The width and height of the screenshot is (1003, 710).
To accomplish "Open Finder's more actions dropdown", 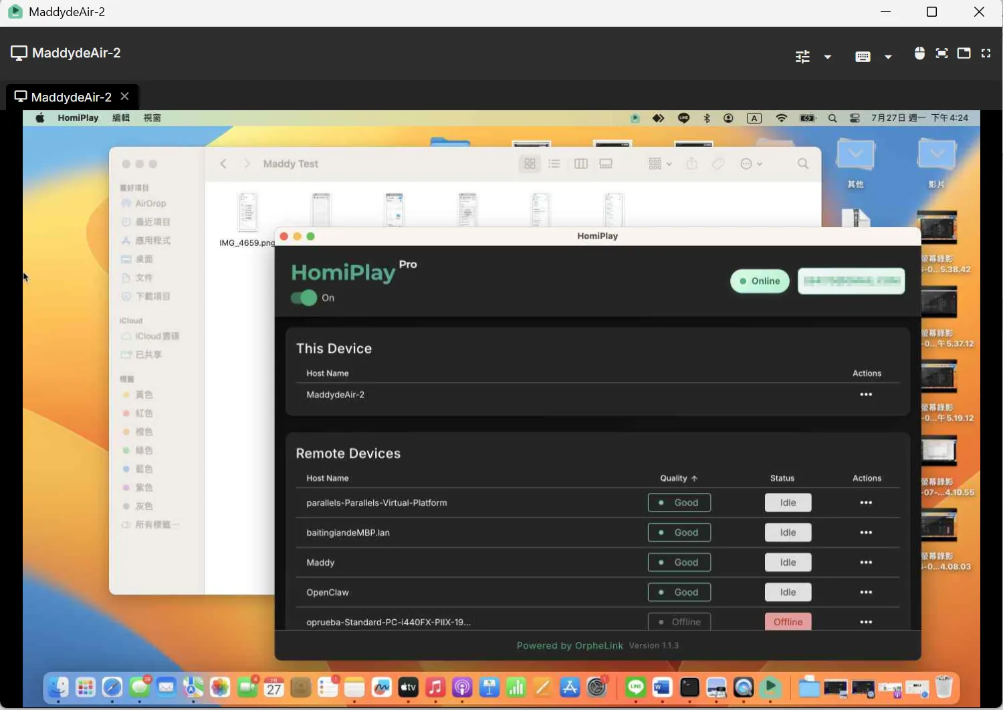I will click(x=752, y=164).
